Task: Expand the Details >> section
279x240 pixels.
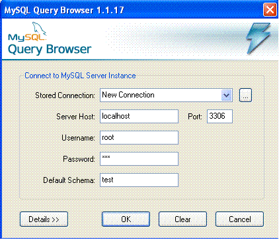Action: 44,219
